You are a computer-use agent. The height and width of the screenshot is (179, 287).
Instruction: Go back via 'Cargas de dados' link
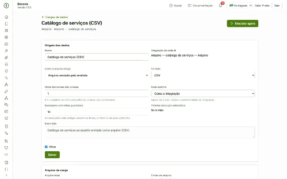pyautogui.click(x=55, y=17)
